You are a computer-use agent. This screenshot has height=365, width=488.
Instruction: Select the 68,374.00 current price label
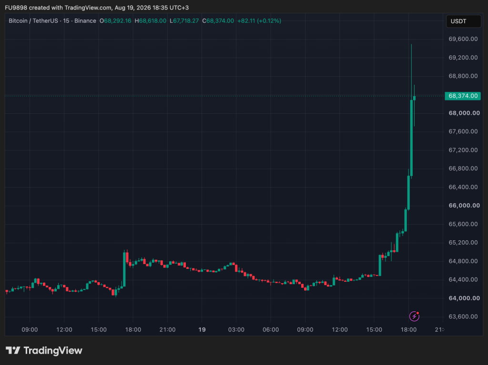click(463, 96)
